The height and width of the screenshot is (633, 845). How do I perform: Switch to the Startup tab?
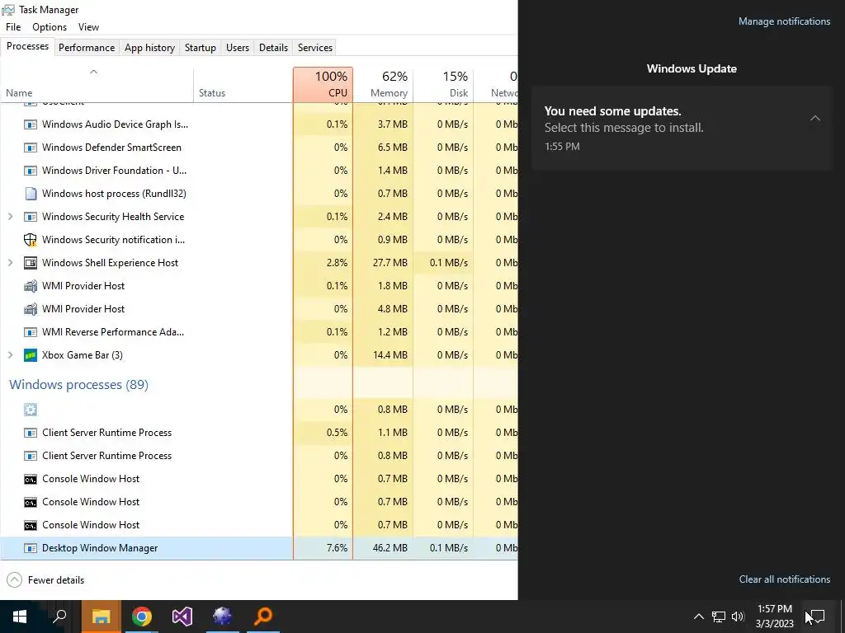201,48
